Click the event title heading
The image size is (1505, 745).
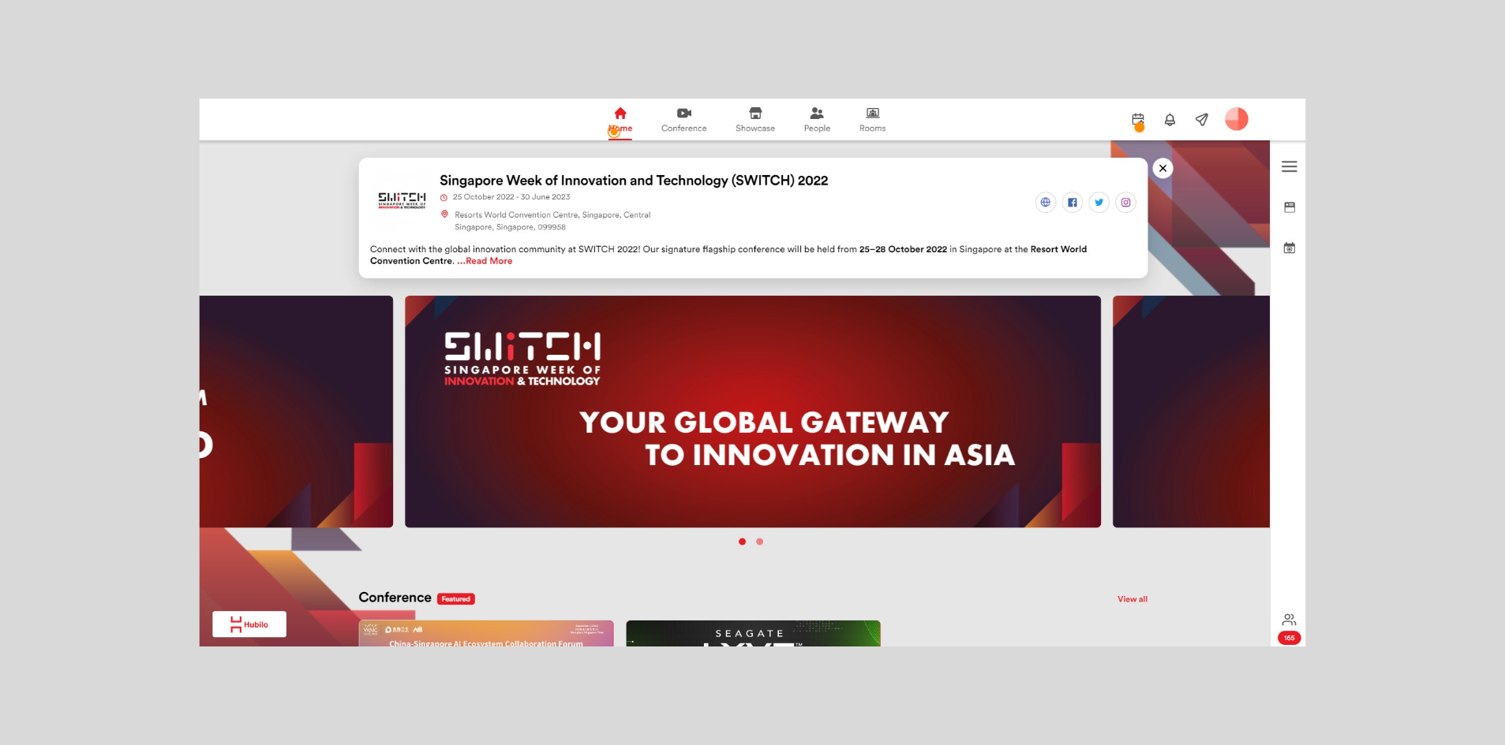pyautogui.click(x=634, y=181)
